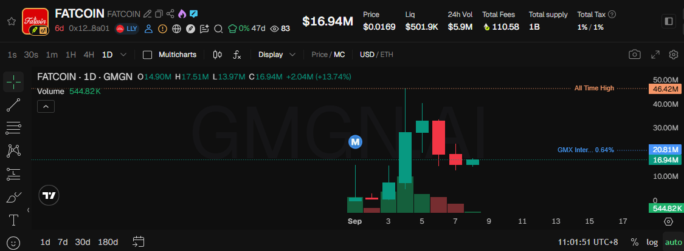Search token with magnifier icon
The height and width of the screenshot is (251, 684).
(218, 29)
